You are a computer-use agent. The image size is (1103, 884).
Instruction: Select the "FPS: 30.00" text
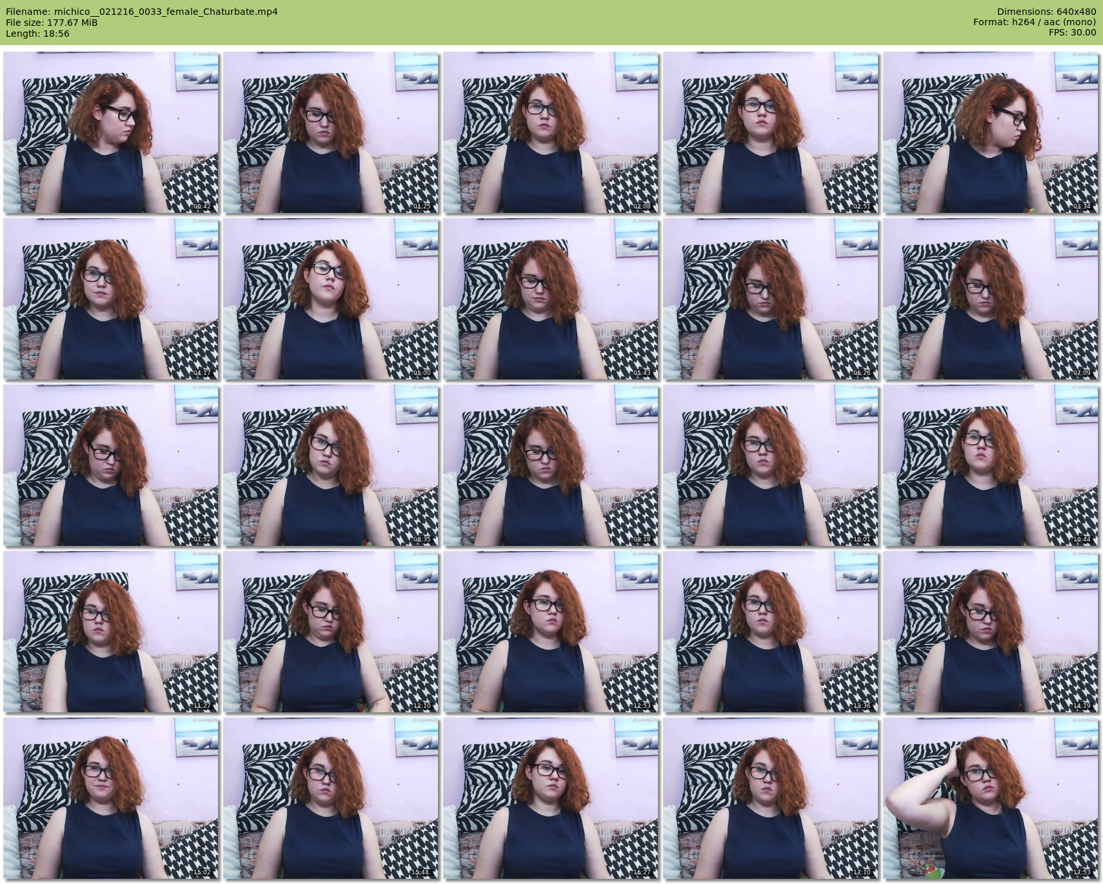[x=1072, y=34]
